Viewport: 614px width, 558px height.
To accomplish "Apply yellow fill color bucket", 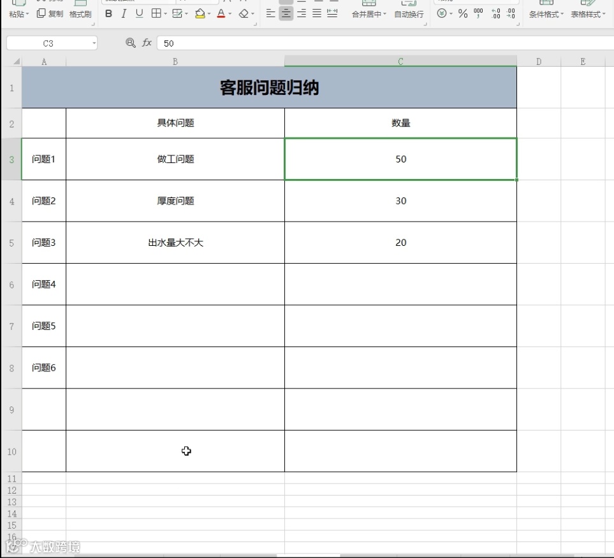I will tap(200, 14).
